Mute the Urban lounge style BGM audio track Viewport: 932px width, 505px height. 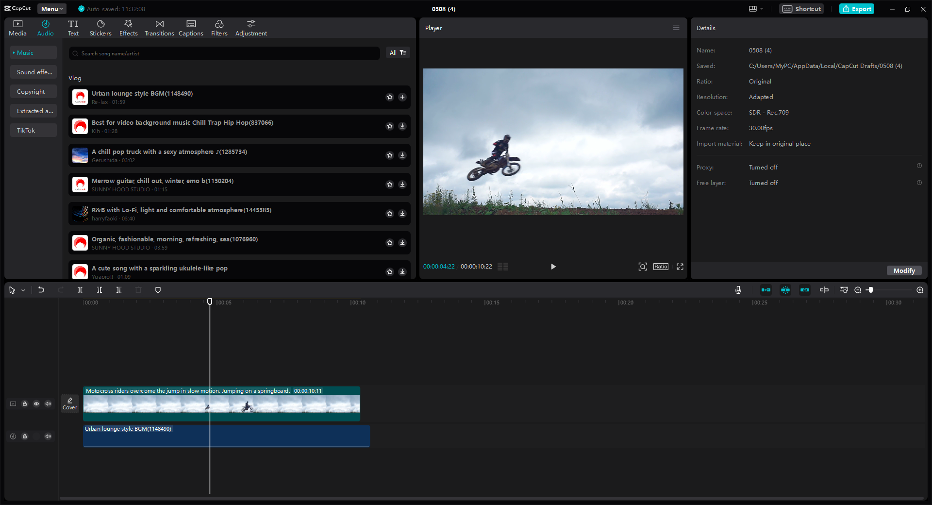pyautogui.click(x=48, y=436)
